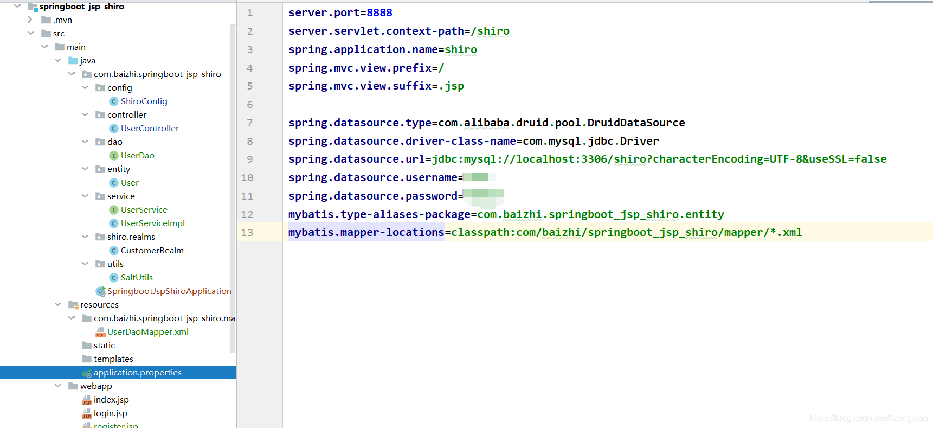Open UserController file
Image resolution: width=933 pixels, height=428 pixels.
(150, 129)
